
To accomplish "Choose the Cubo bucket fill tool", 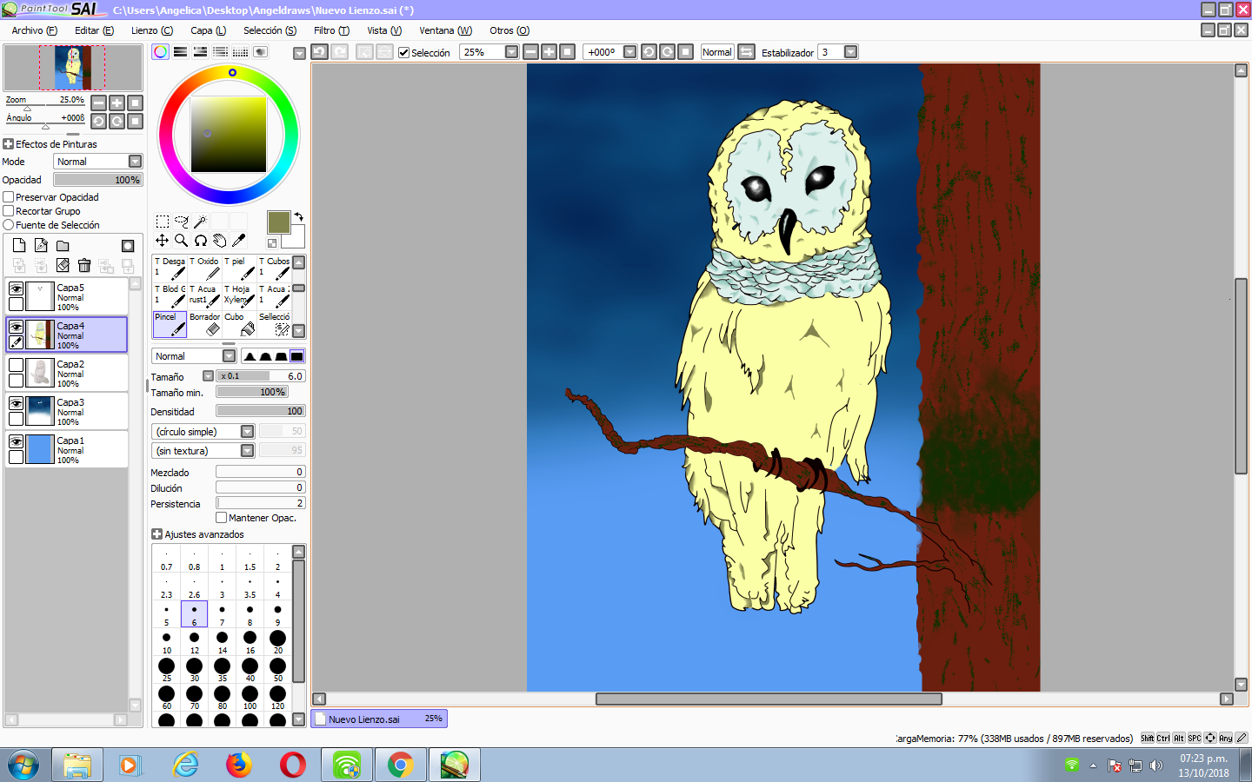I will coord(240,325).
